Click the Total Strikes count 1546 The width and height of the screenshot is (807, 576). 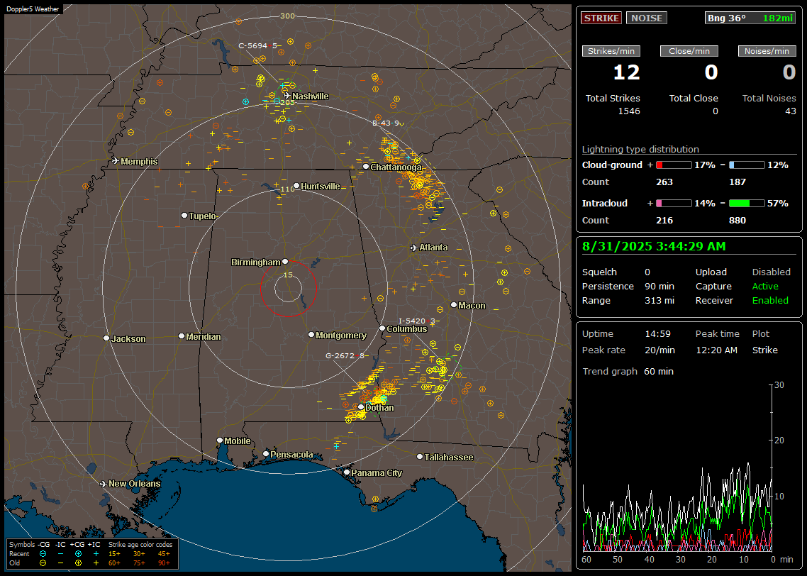(629, 111)
